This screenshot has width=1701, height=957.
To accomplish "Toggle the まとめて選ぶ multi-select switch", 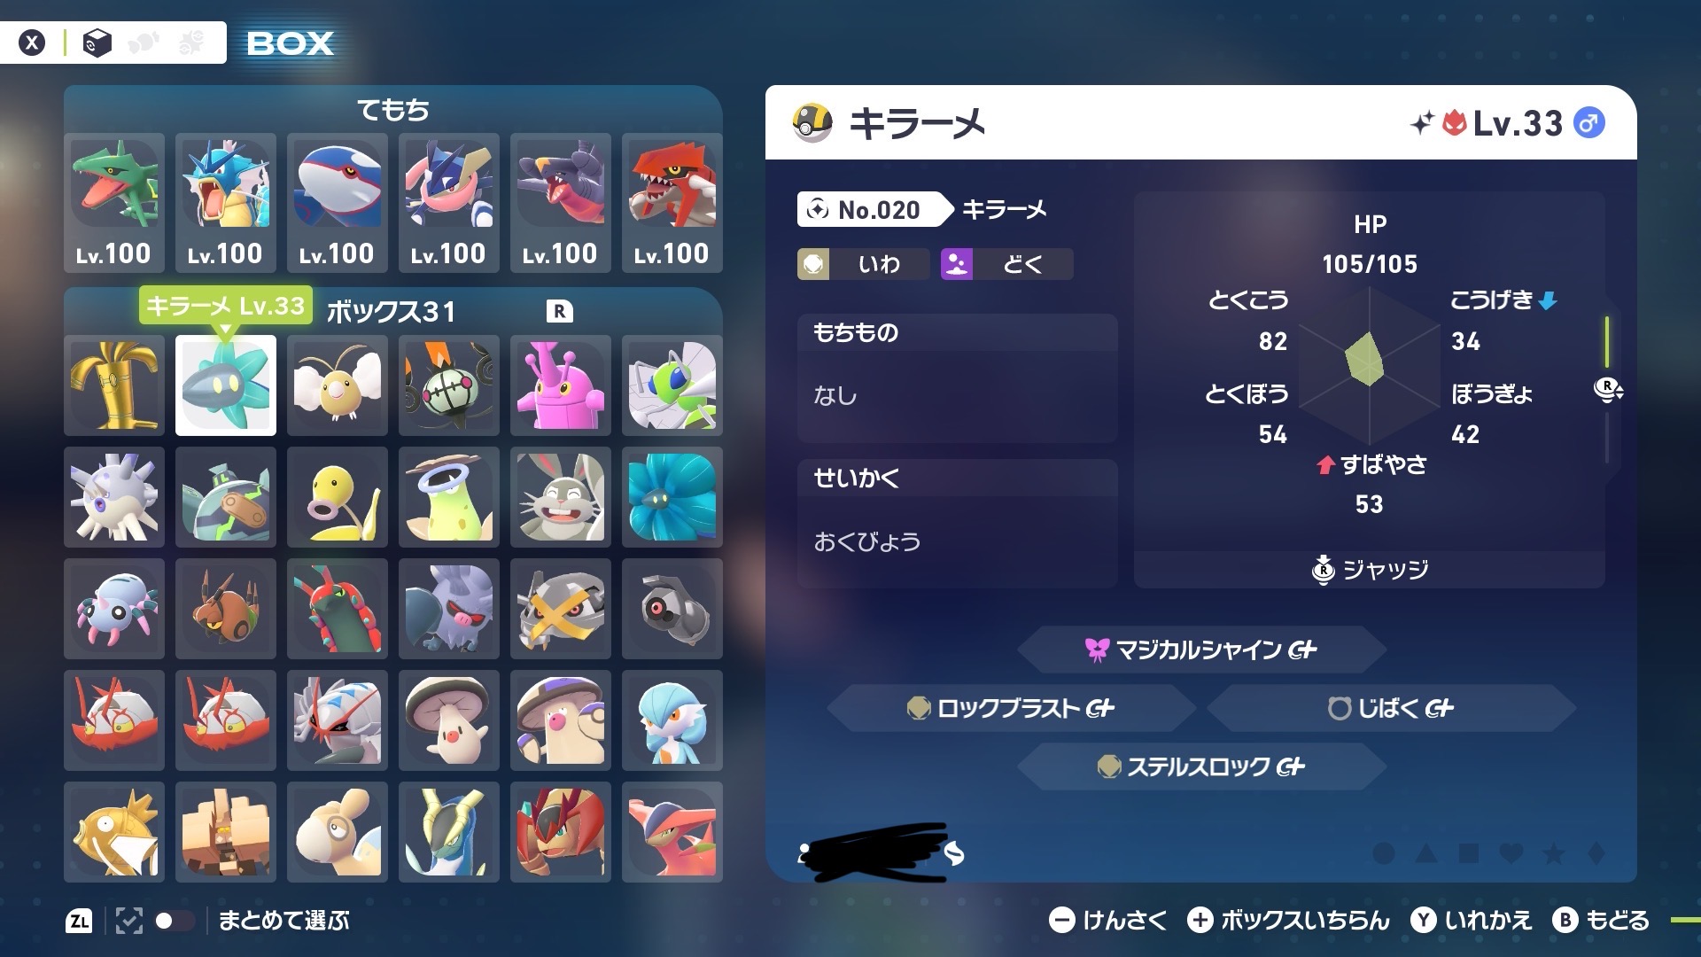I will (x=175, y=921).
